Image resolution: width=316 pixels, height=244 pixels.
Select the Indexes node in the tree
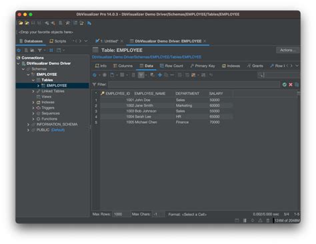pyautogui.click(x=48, y=102)
